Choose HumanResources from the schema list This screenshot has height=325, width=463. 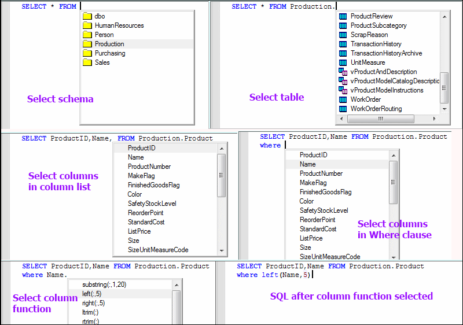[119, 25]
